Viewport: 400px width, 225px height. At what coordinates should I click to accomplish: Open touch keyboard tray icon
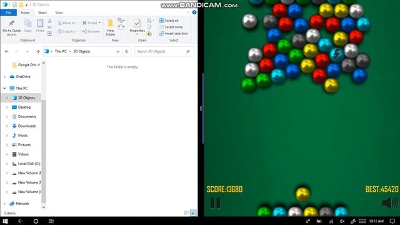tap(362, 221)
